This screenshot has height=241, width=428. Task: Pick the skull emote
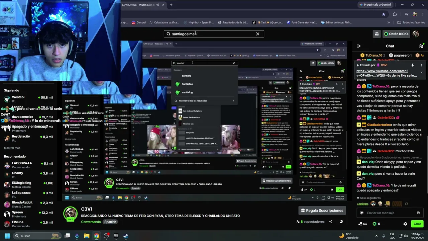[x=380, y=204]
